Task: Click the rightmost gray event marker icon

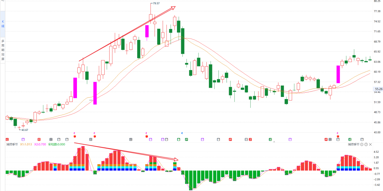Action: click(362, 139)
